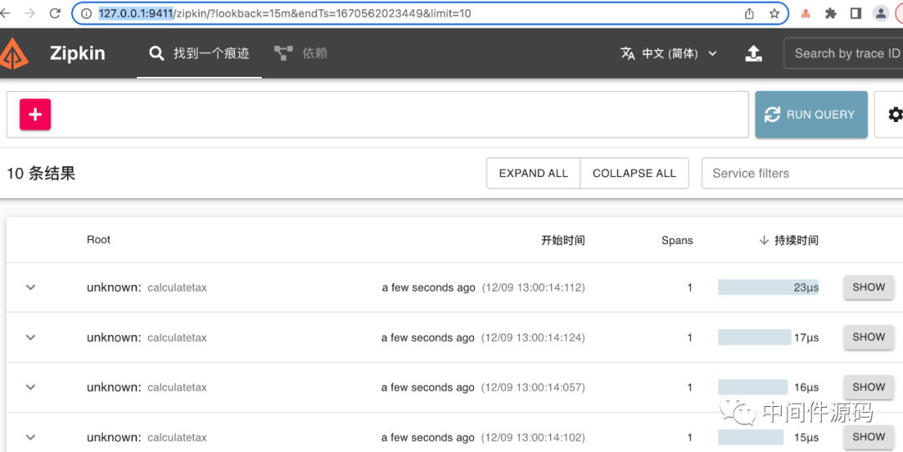903x452 pixels.
Task: Click SHOW for the 16µs trace
Action: coord(869,387)
